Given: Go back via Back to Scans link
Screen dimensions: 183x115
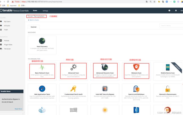Looking at the screenshot, I should click(34, 20).
